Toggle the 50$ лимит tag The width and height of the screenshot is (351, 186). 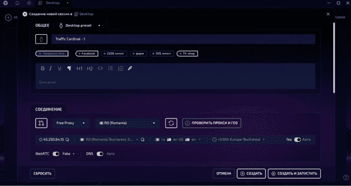pyautogui.click(x=162, y=54)
